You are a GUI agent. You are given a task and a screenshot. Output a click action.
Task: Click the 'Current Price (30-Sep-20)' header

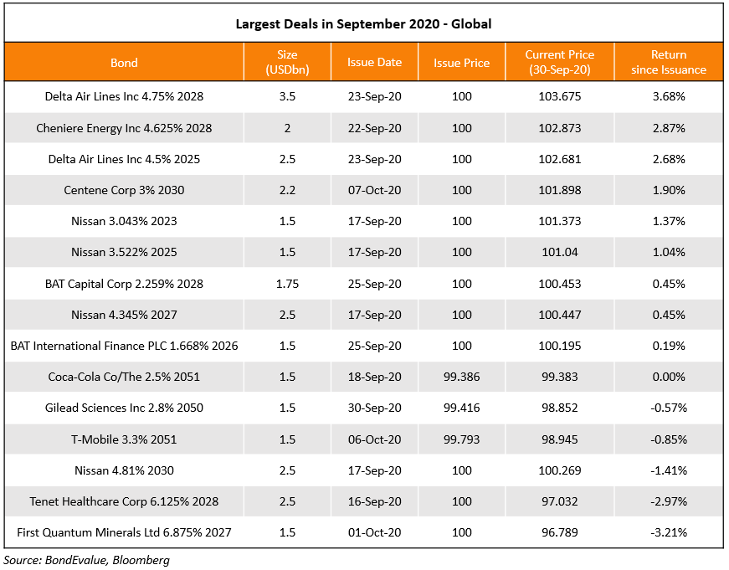click(x=560, y=62)
